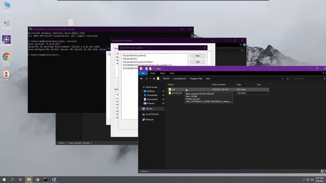The height and width of the screenshot is (183, 326).
Task: Open the quick access toolbar dropdown in java window
Action: (x=153, y=69)
